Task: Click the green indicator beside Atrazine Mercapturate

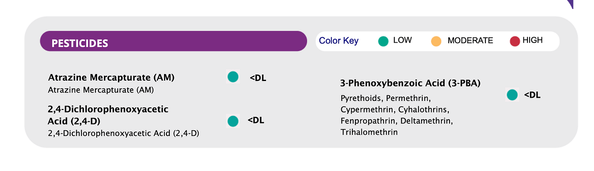Action: (x=233, y=77)
